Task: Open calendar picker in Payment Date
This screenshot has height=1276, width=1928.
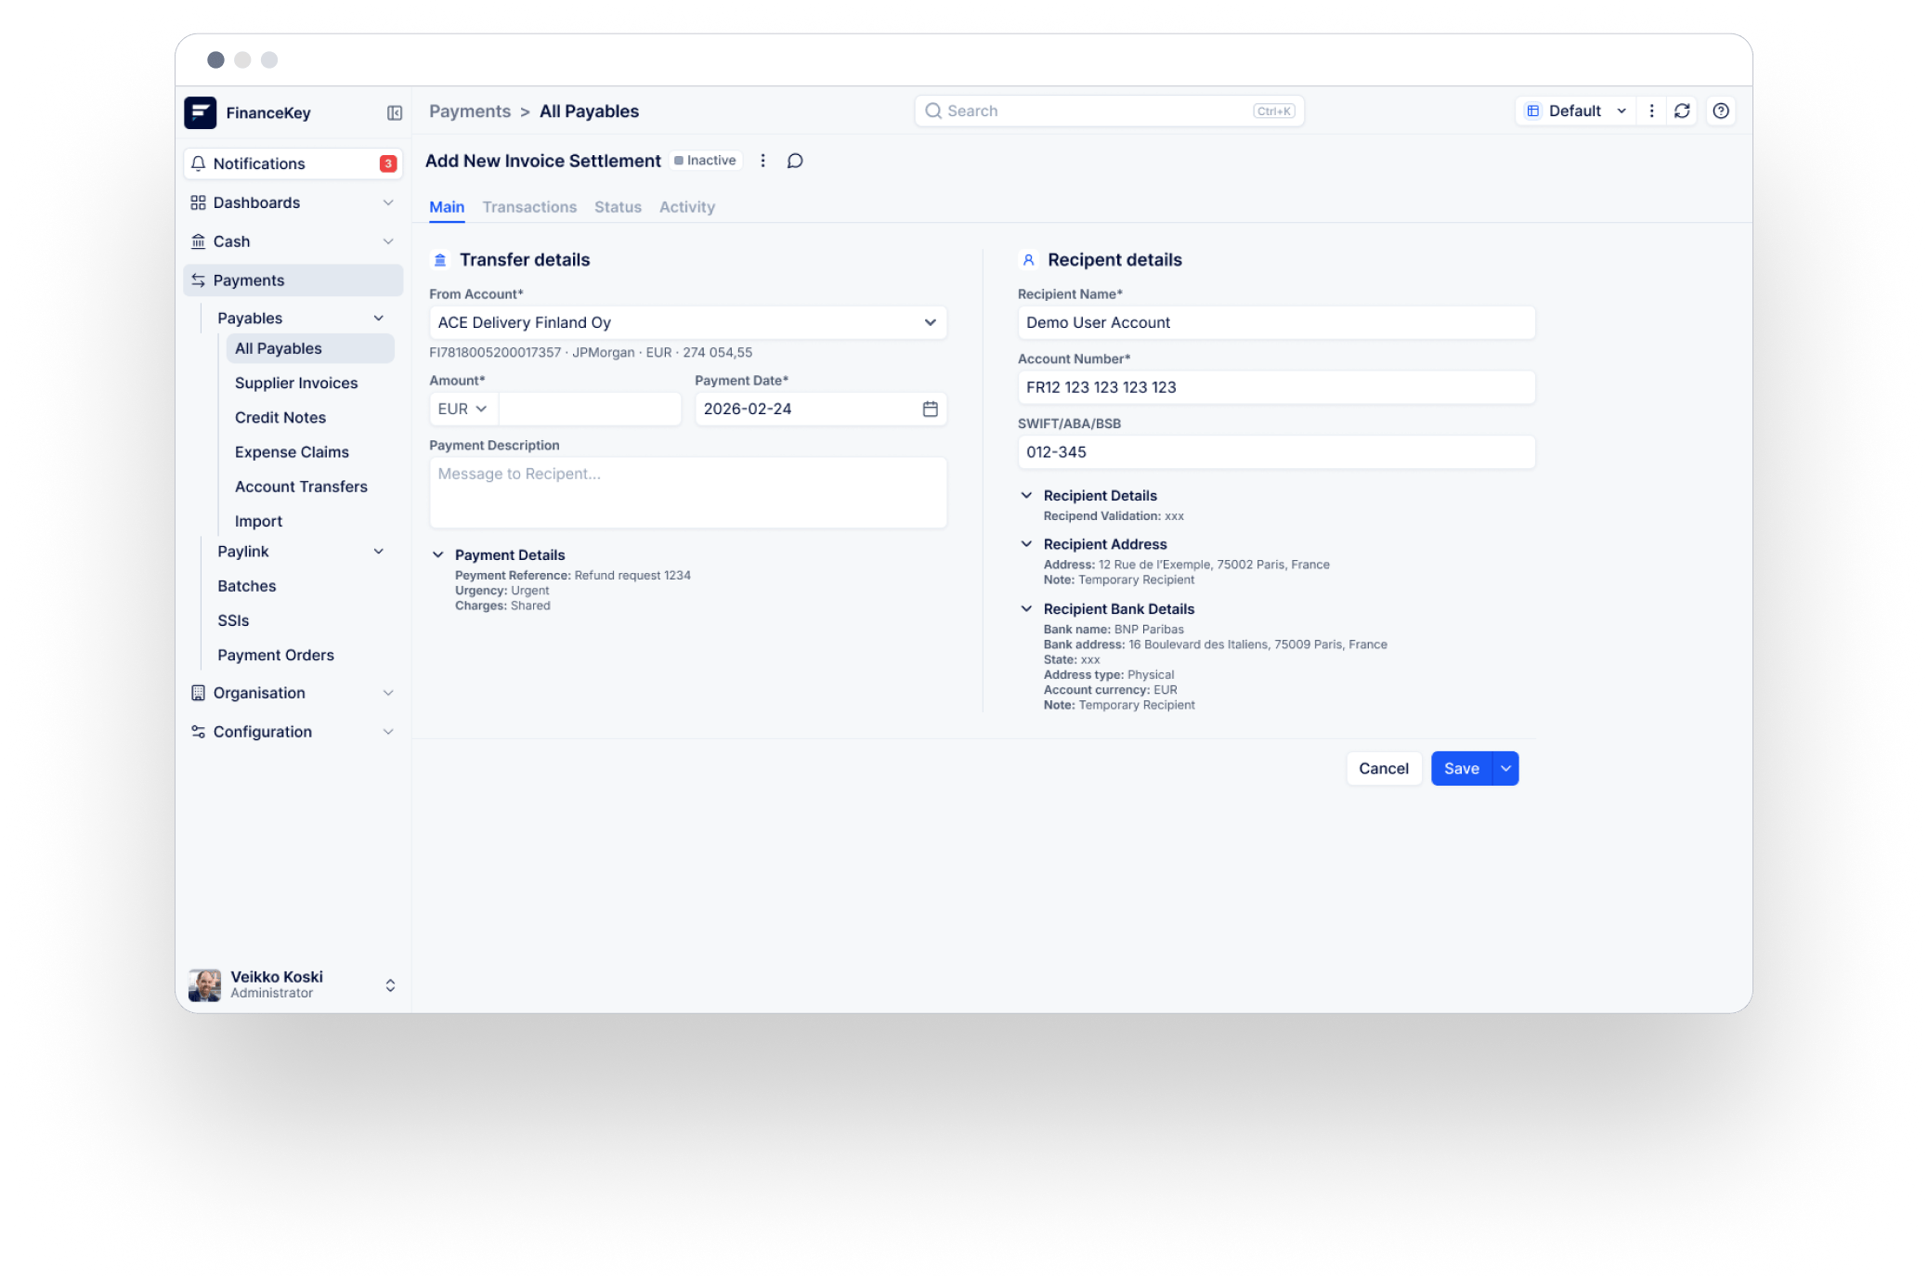Action: (930, 410)
